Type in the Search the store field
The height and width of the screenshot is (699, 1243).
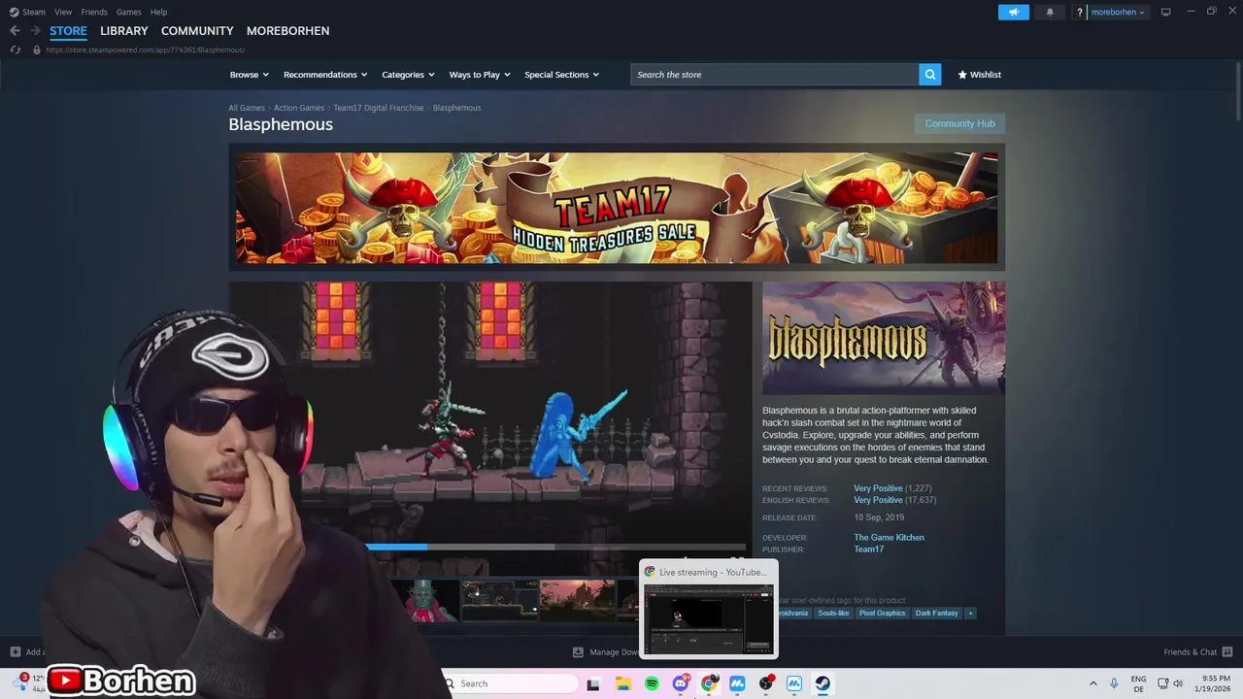coord(775,75)
